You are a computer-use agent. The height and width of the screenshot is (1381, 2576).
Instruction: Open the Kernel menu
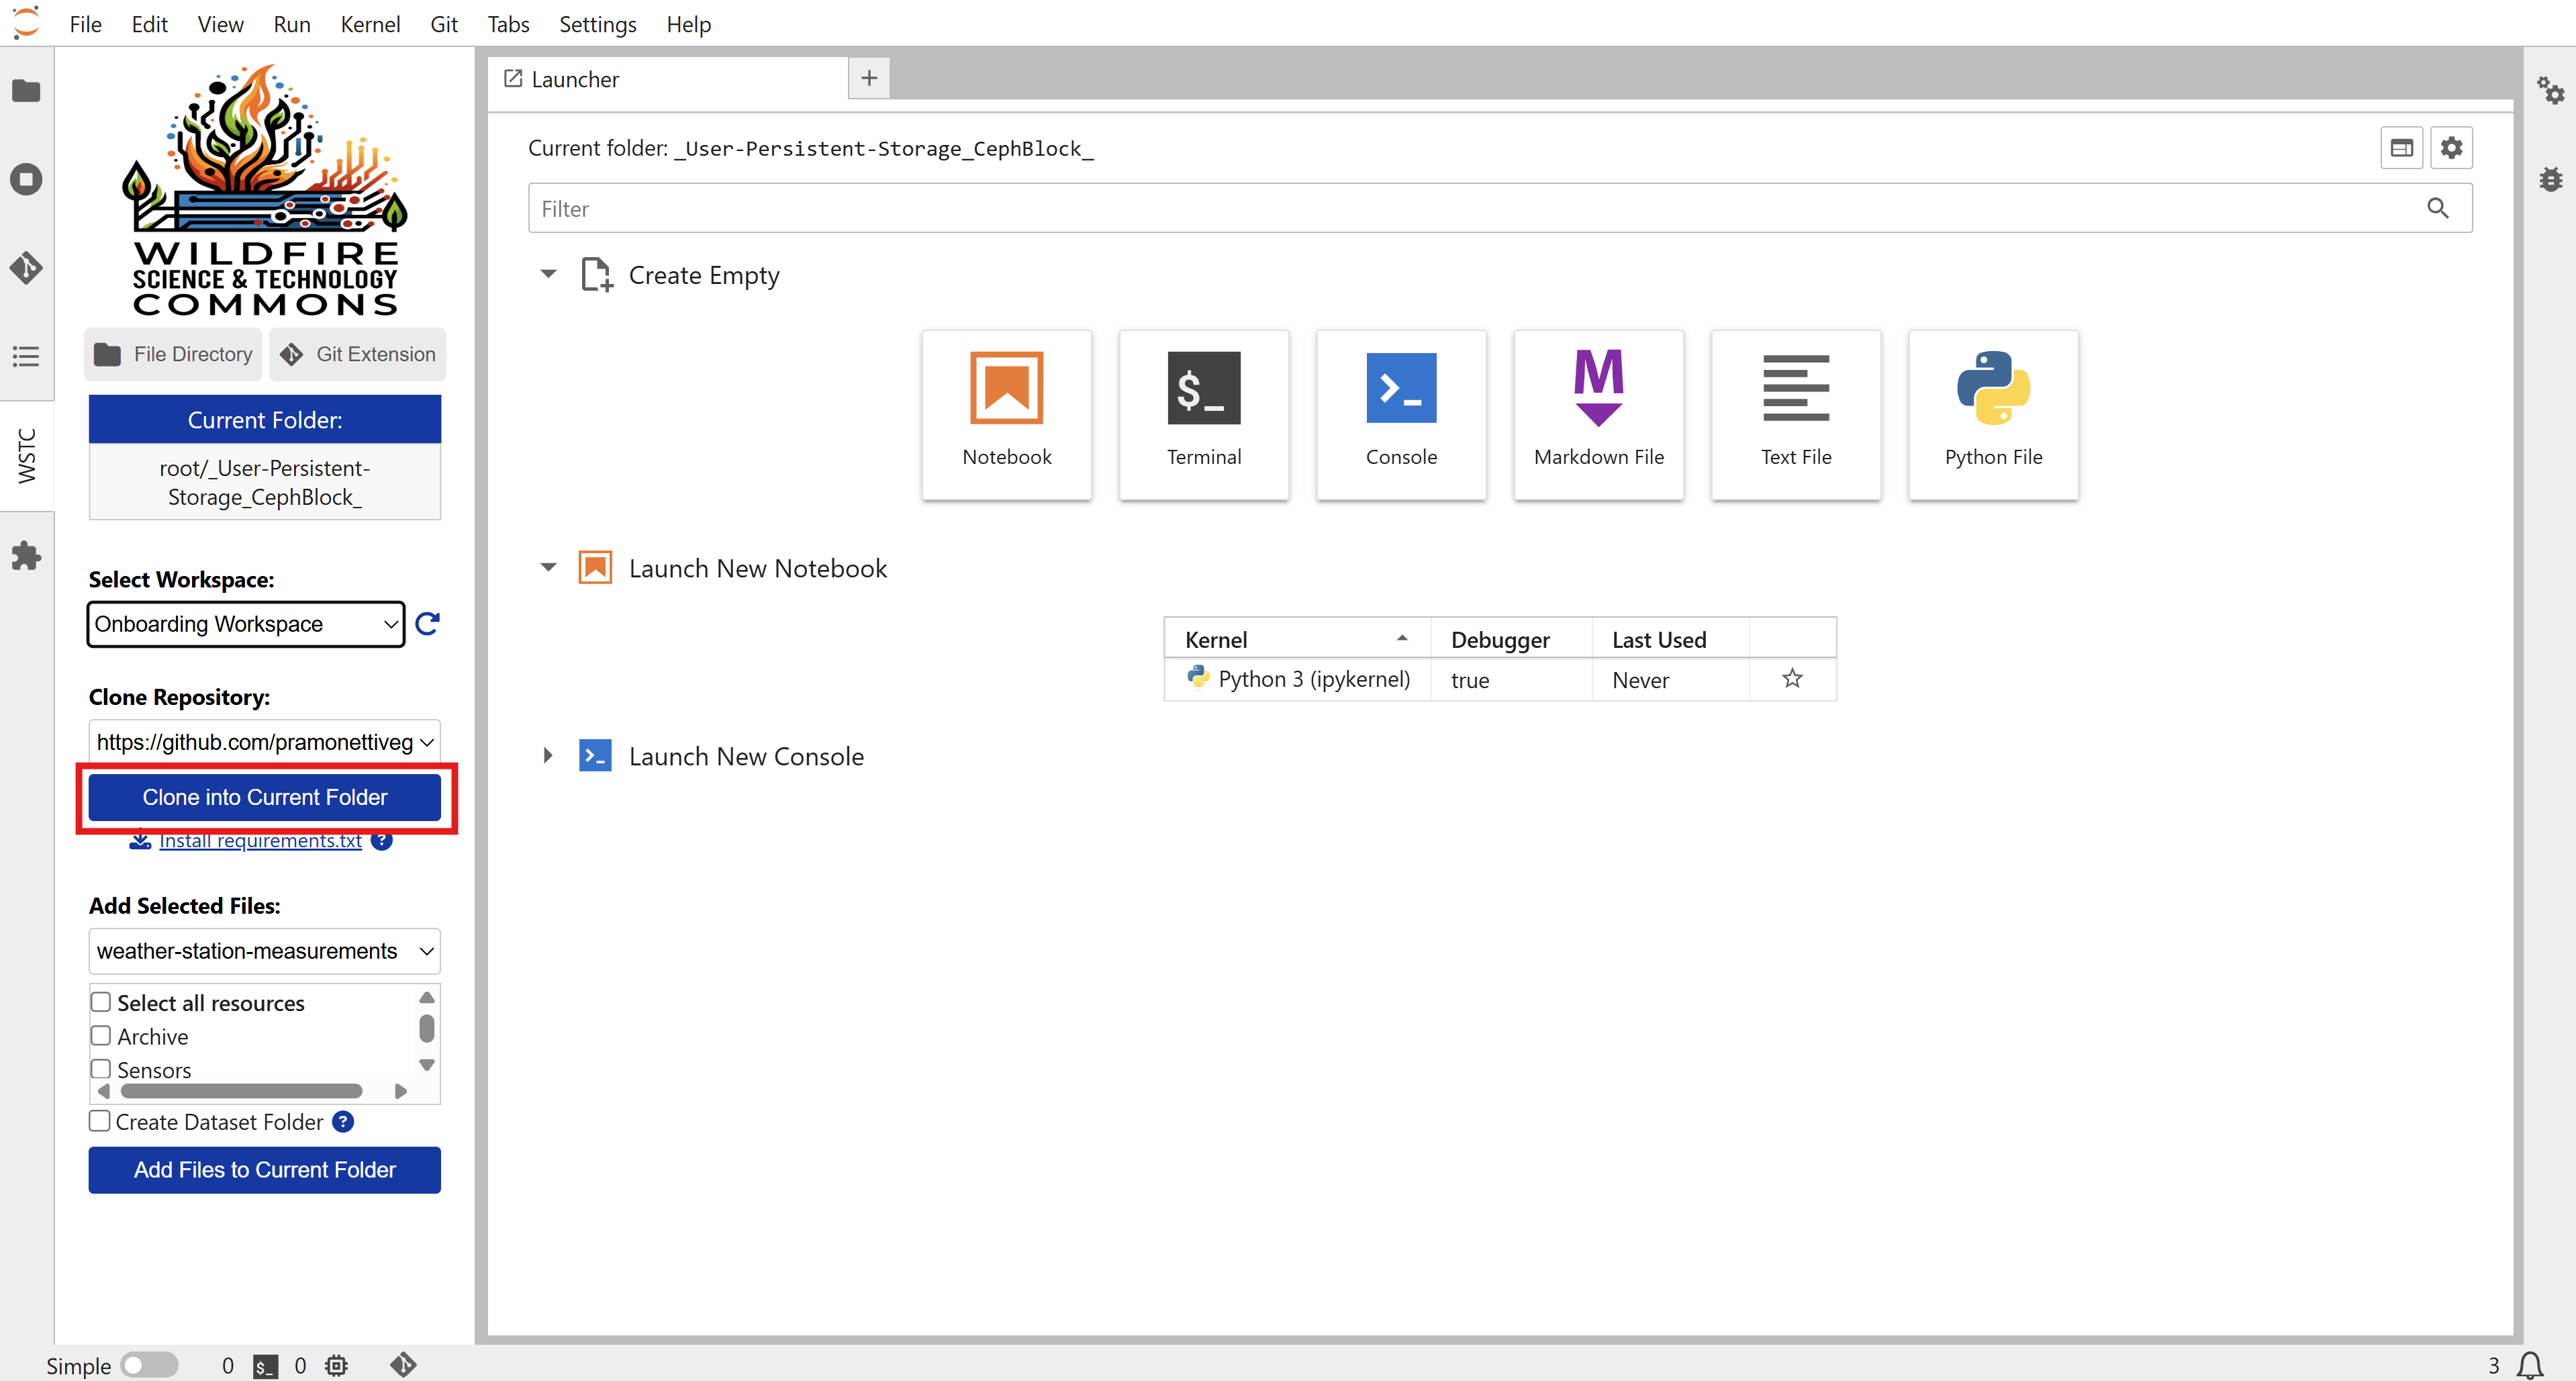(369, 24)
